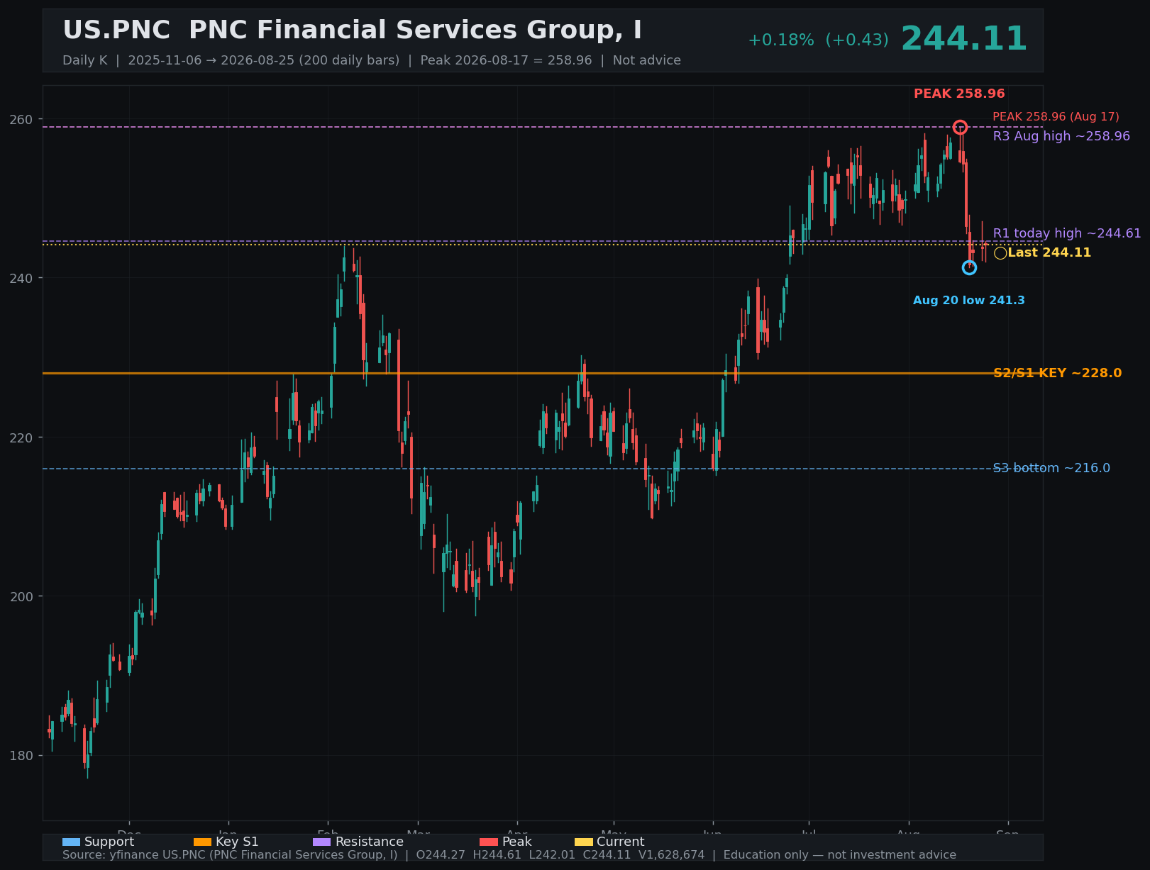Click the Resistance legend text

tap(369, 842)
